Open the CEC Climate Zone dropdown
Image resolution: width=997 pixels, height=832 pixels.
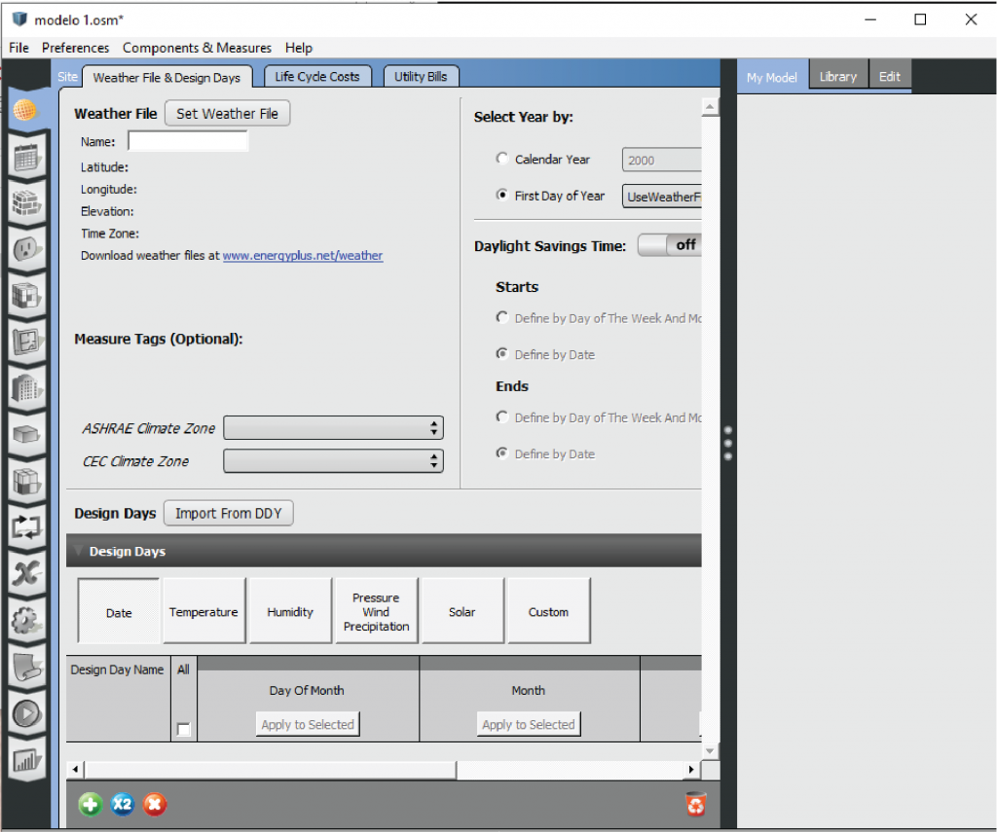[333, 461]
